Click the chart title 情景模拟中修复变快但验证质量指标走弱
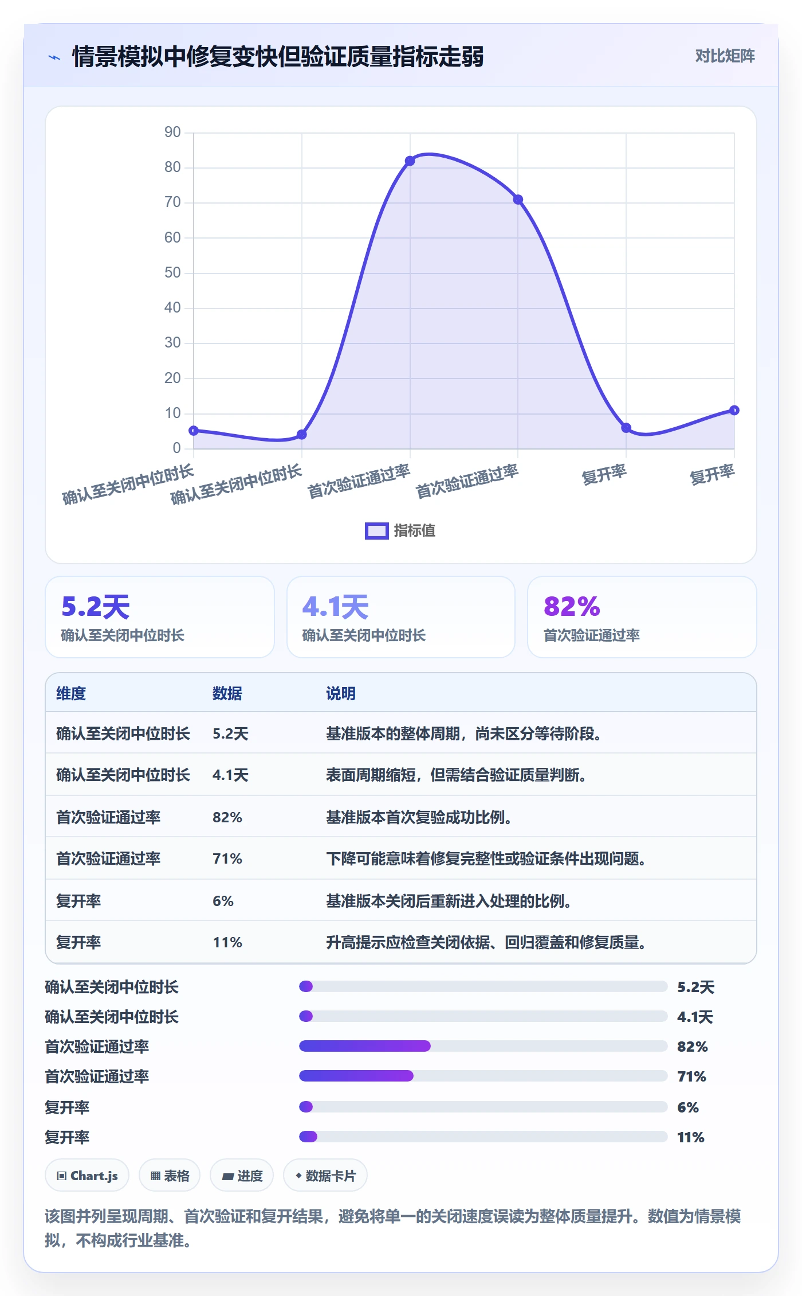The image size is (802, 1296). click(x=278, y=57)
